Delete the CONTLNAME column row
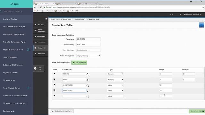This screenshot has height=115, width=205. [x=54, y=90]
